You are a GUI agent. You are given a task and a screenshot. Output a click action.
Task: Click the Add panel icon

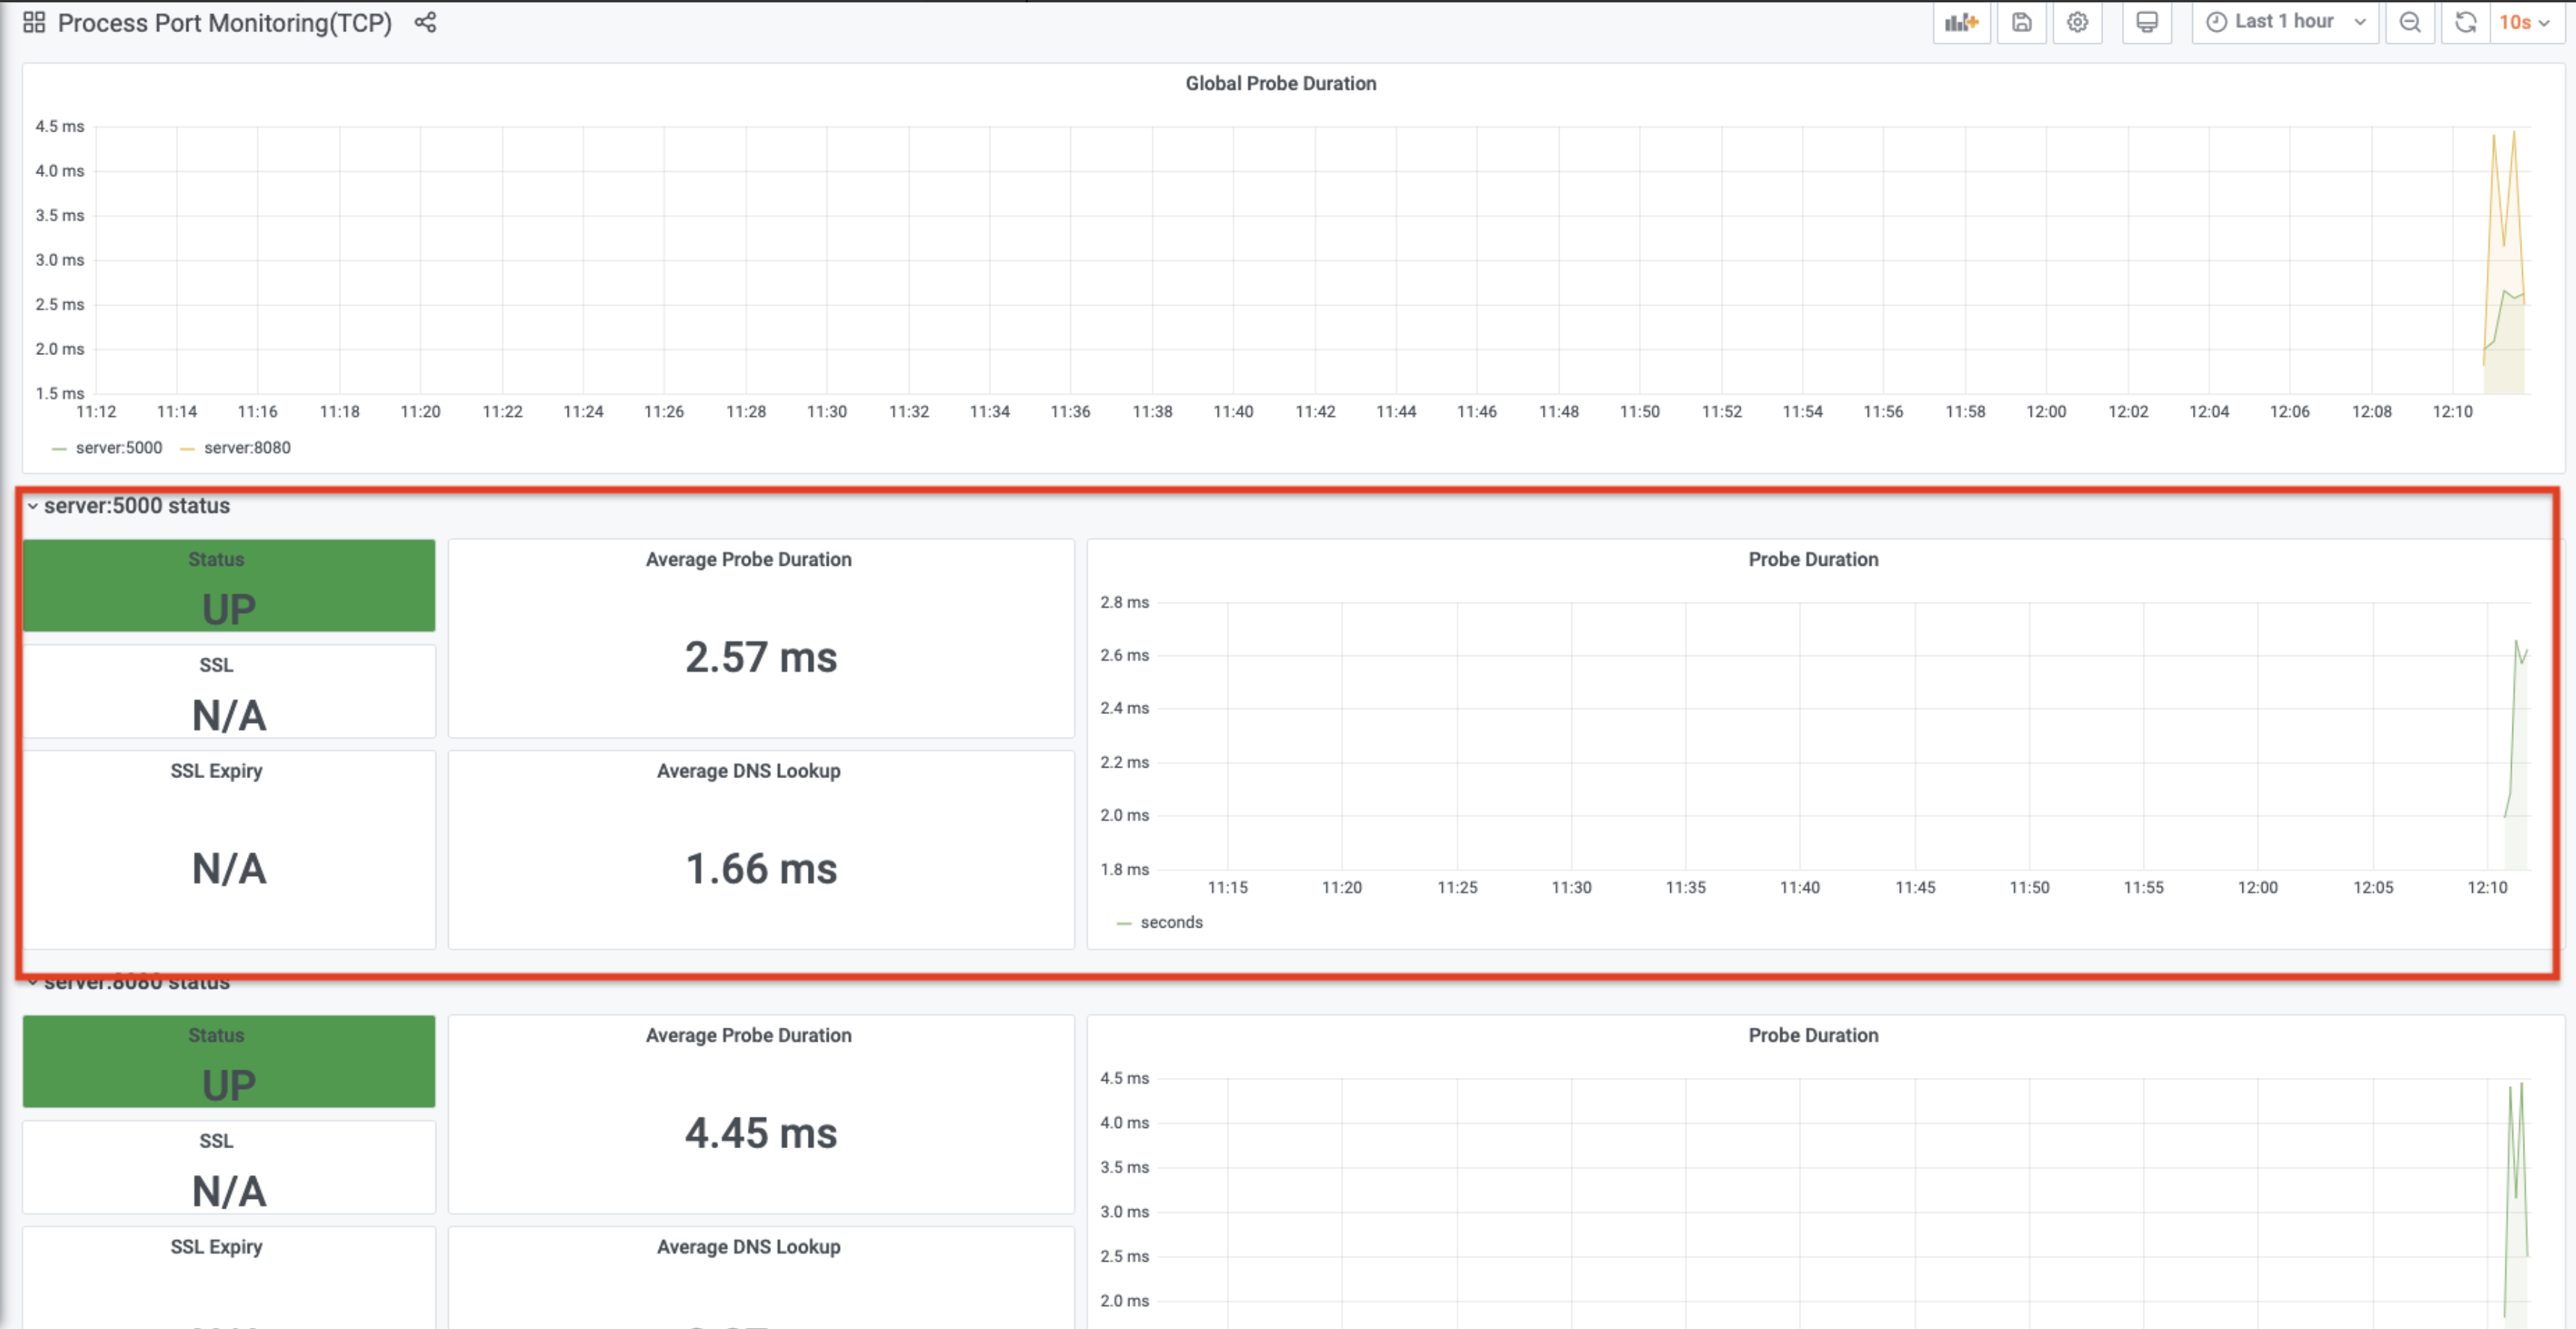[1961, 22]
